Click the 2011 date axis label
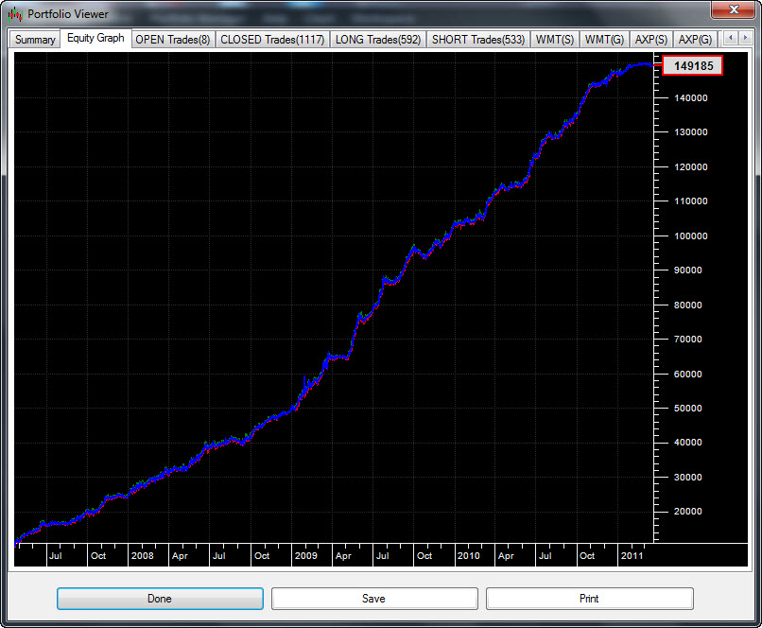 (x=632, y=555)
